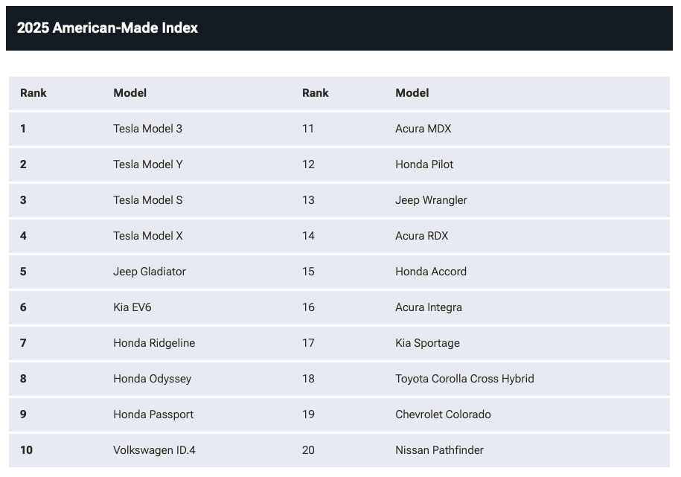Click the Acura RDX cell
The width and height of the screenshot is (681, 477).
coord(421,235)
